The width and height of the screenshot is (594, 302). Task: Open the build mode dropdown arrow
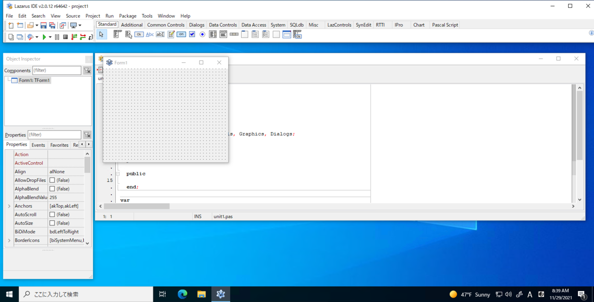[37, 37]
